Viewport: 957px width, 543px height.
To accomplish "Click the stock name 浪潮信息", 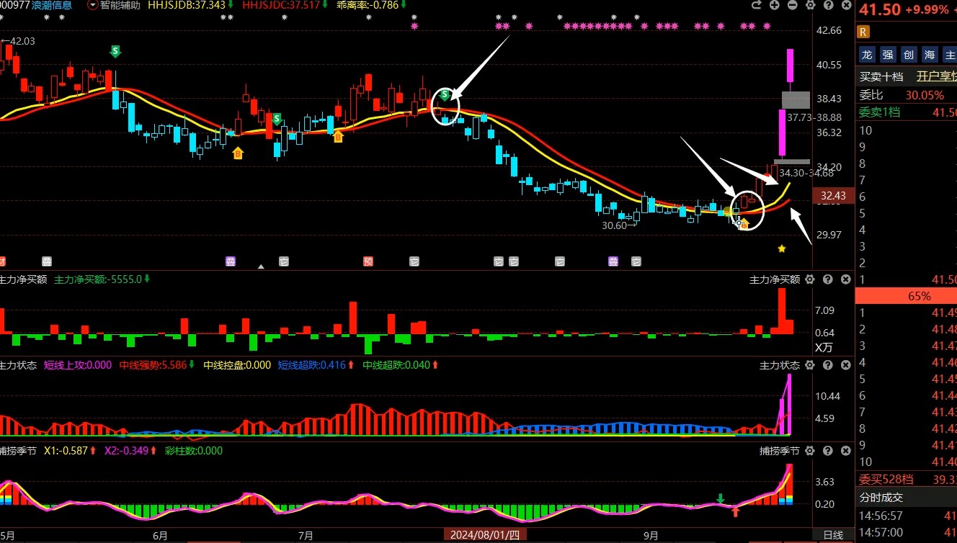I will pyautogui.click(x=51, y=5).
